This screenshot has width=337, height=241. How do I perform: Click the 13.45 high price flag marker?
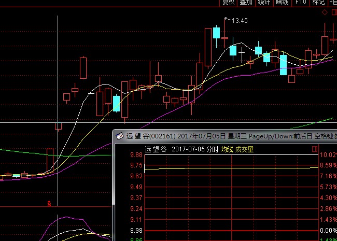click(238, 21)
